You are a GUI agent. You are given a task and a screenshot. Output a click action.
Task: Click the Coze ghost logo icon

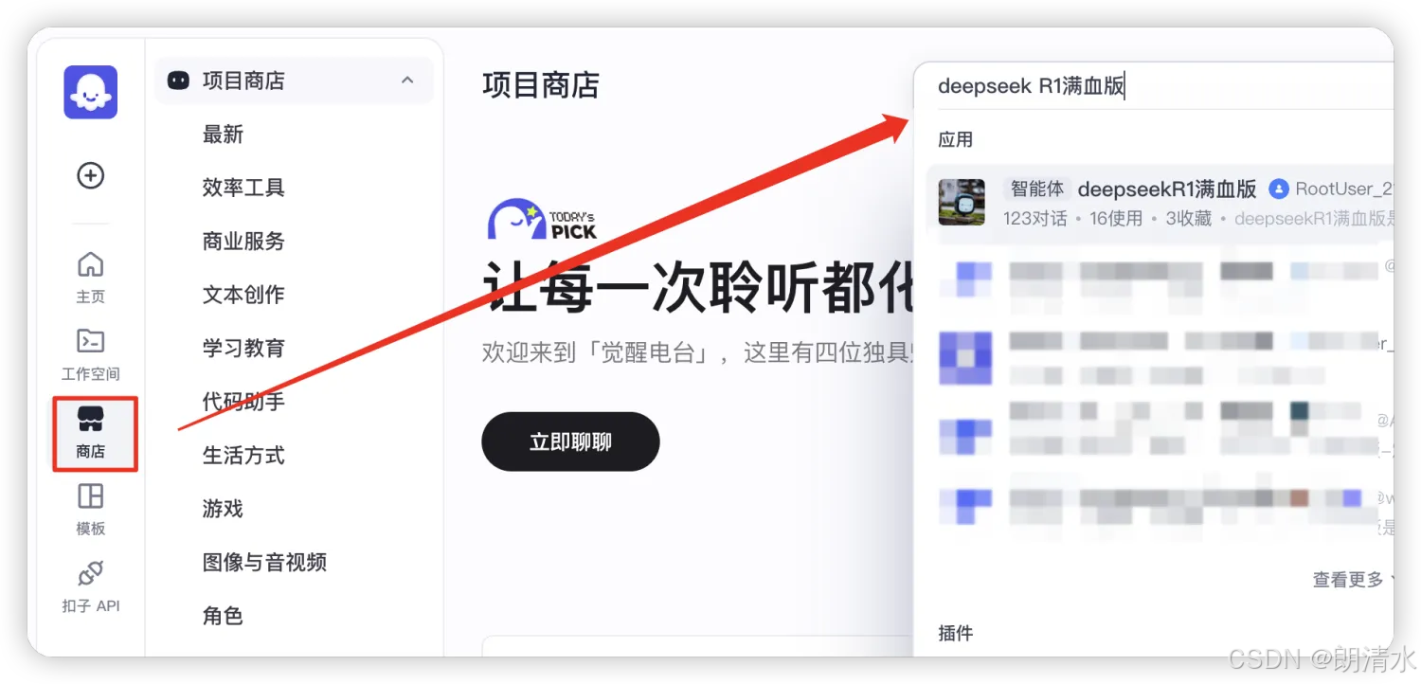click(91, 92)
